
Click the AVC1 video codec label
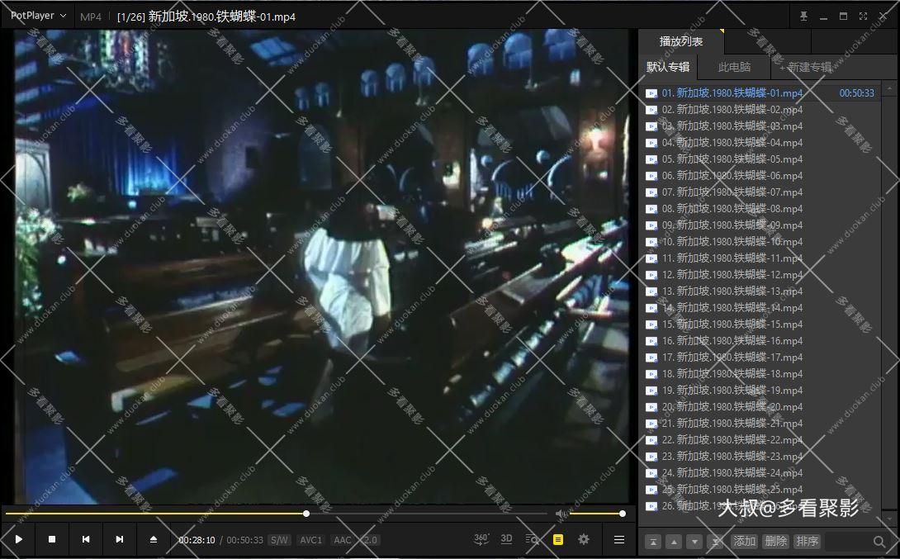[310, 540]
